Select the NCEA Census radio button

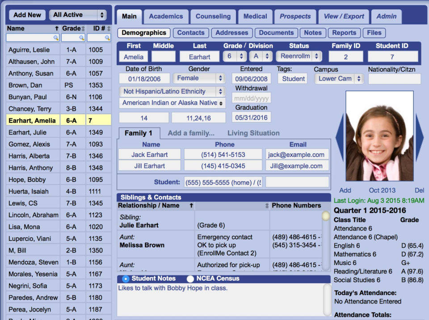click(190, 278)
